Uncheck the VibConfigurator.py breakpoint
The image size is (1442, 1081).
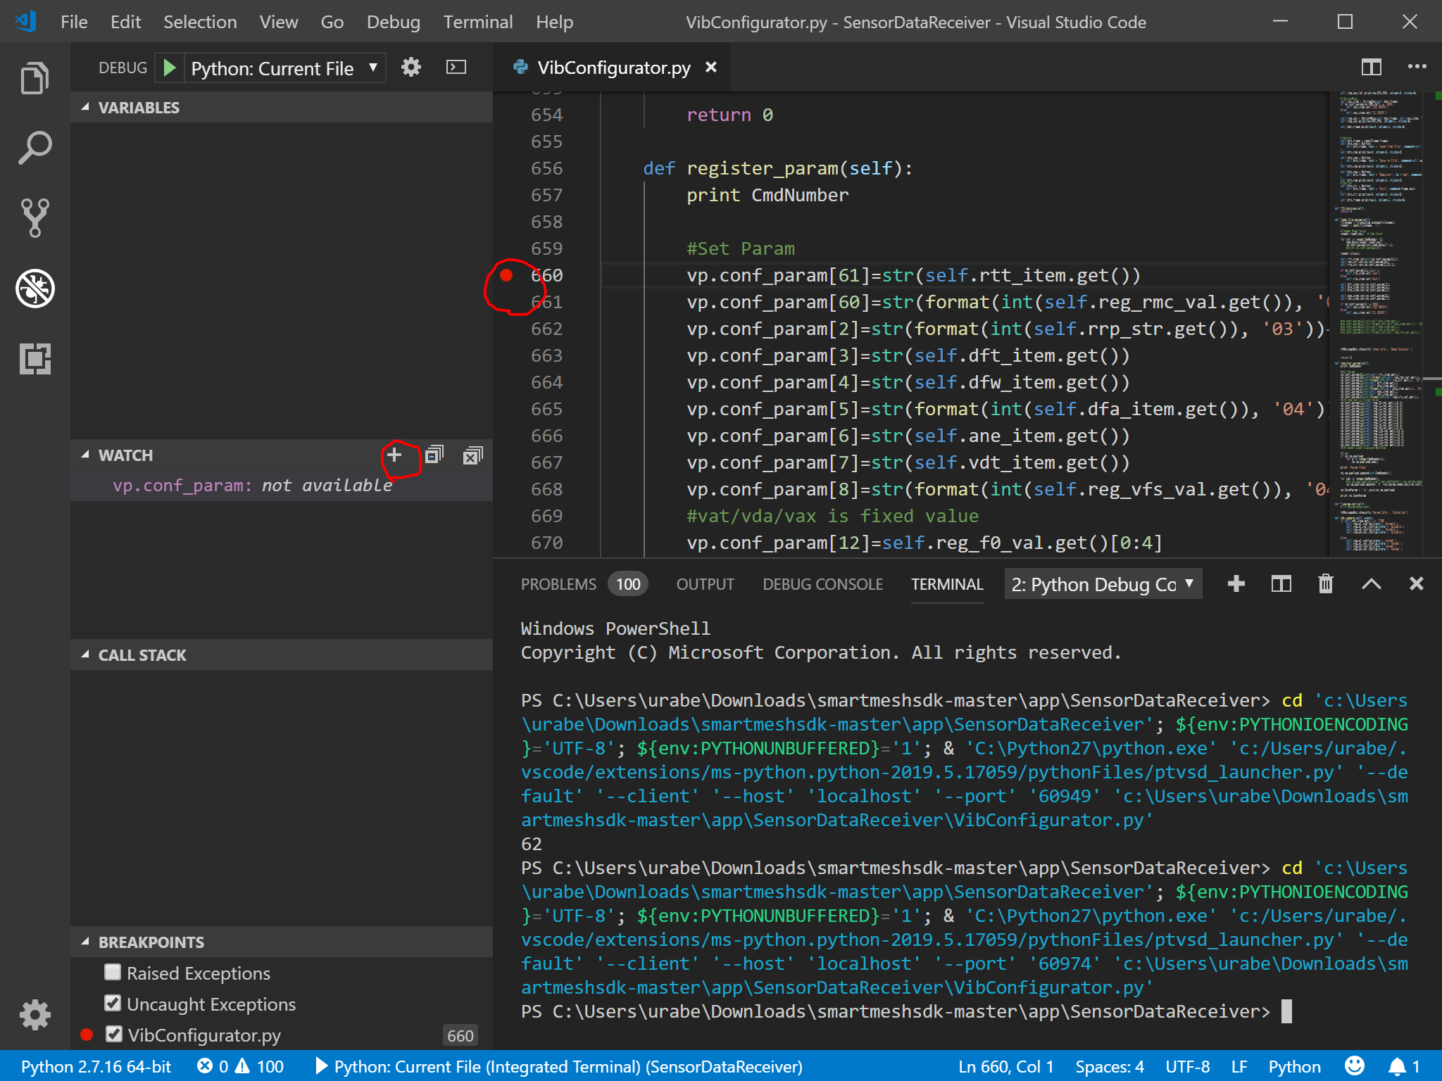(113, 1035)
